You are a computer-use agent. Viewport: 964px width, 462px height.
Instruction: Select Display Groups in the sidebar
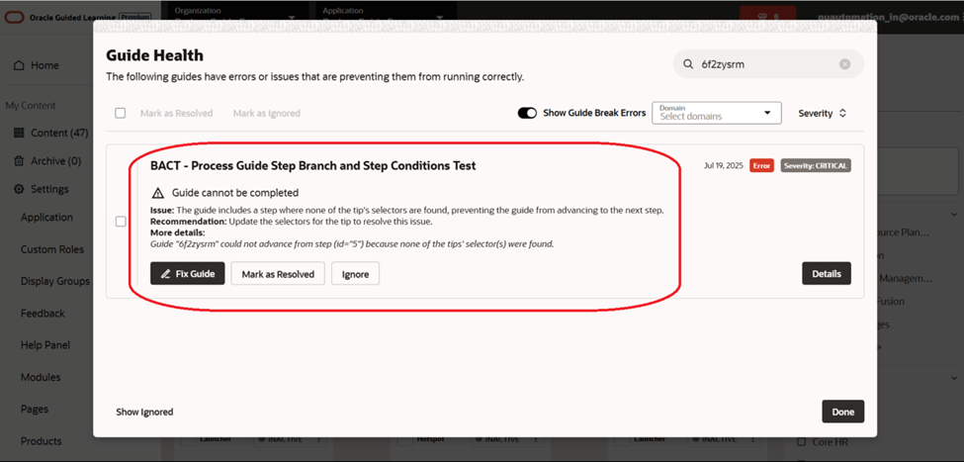55,281
